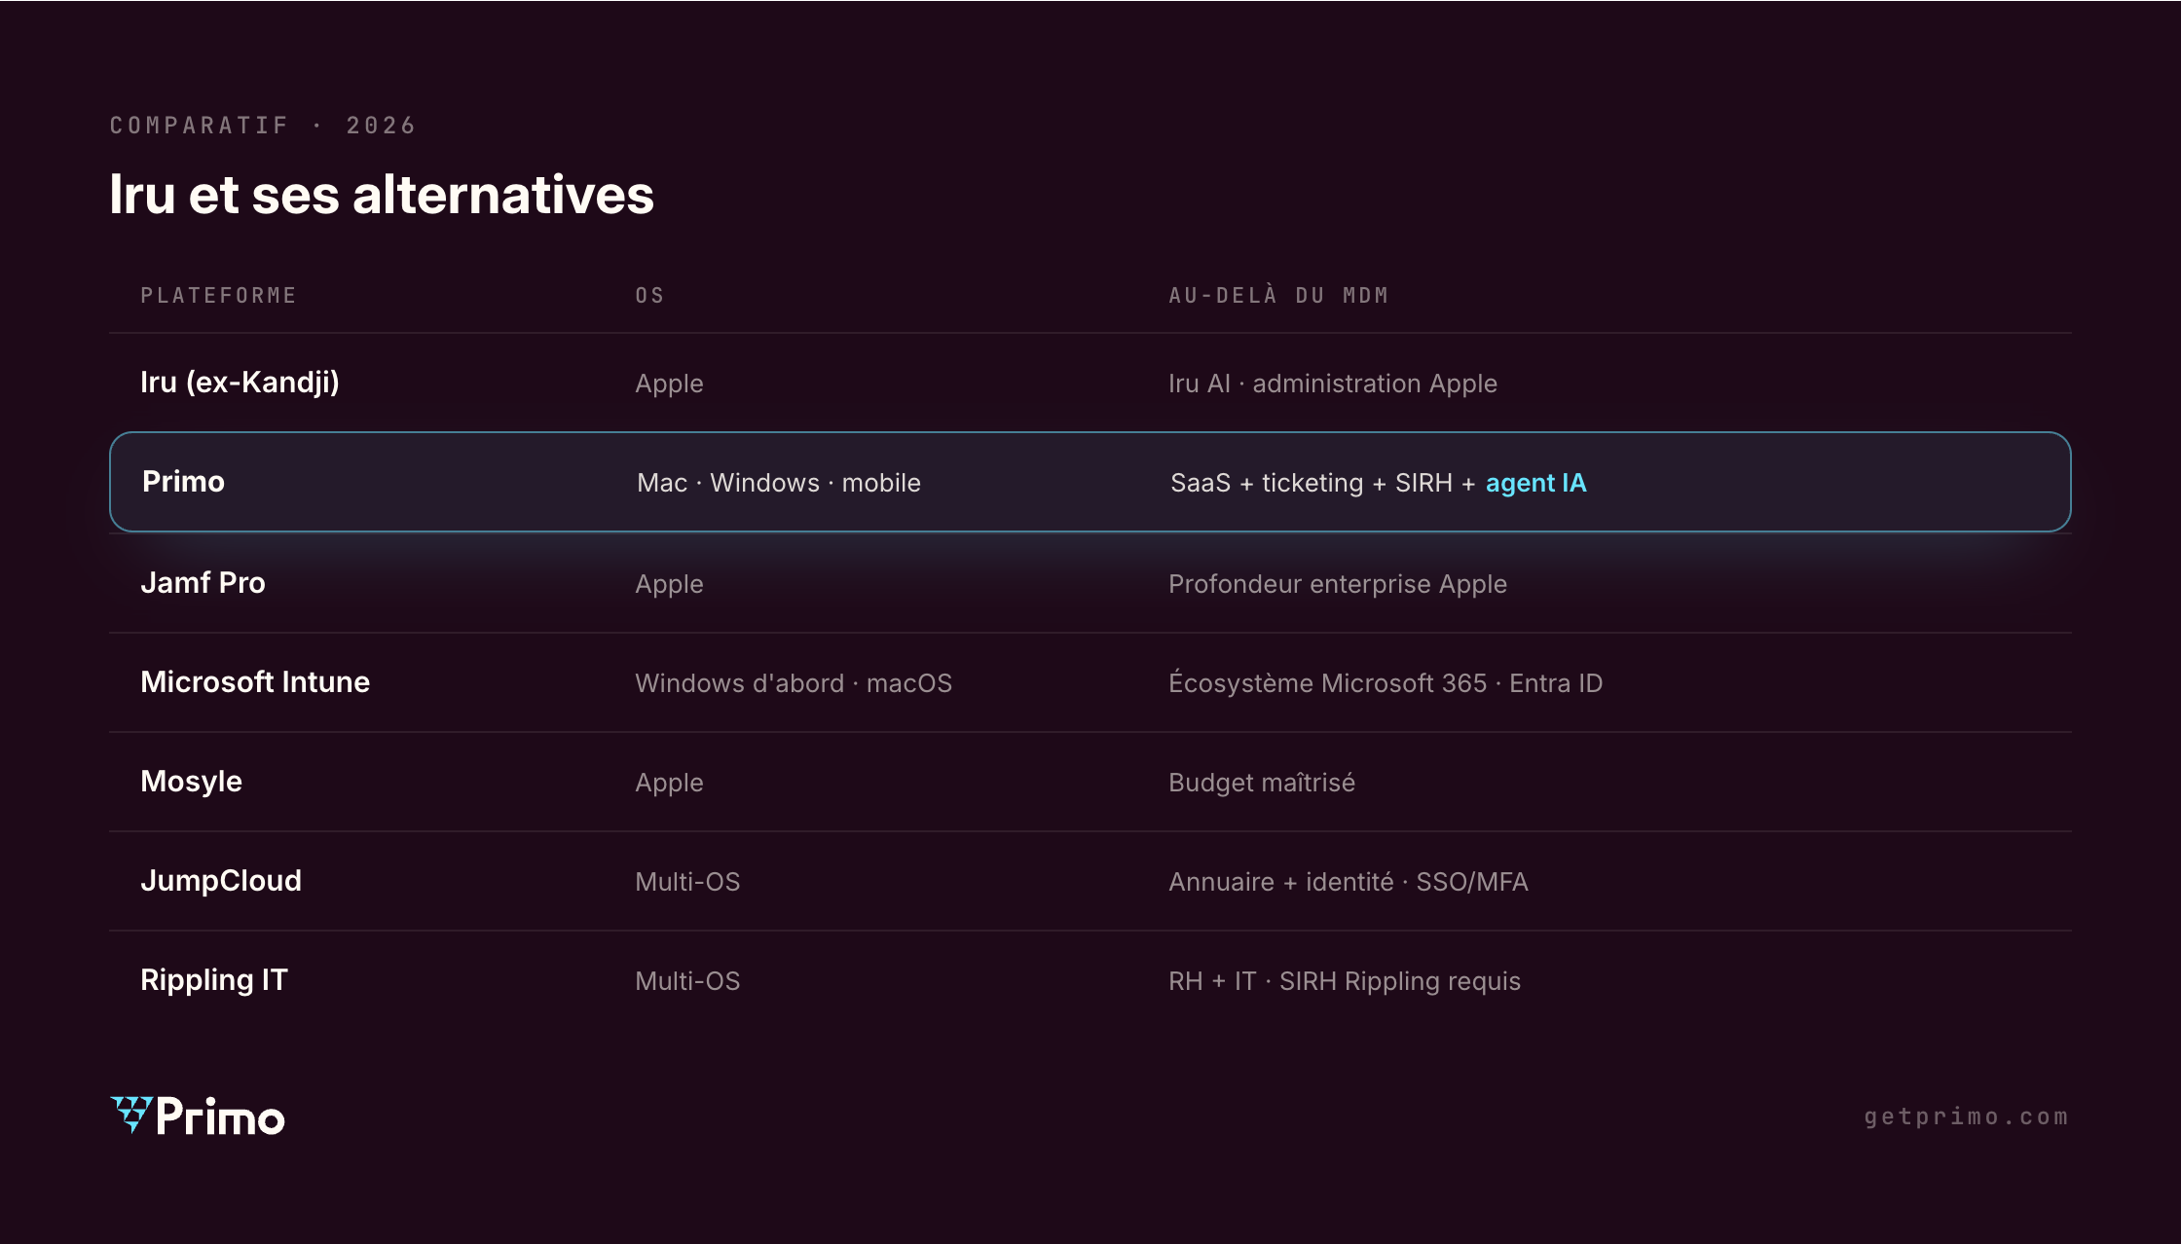The height and width of the screenshot is (1244, 2181).
Task: Click the AU-DELÀ DU MDM column header
Action: (x=1278, y=295)
